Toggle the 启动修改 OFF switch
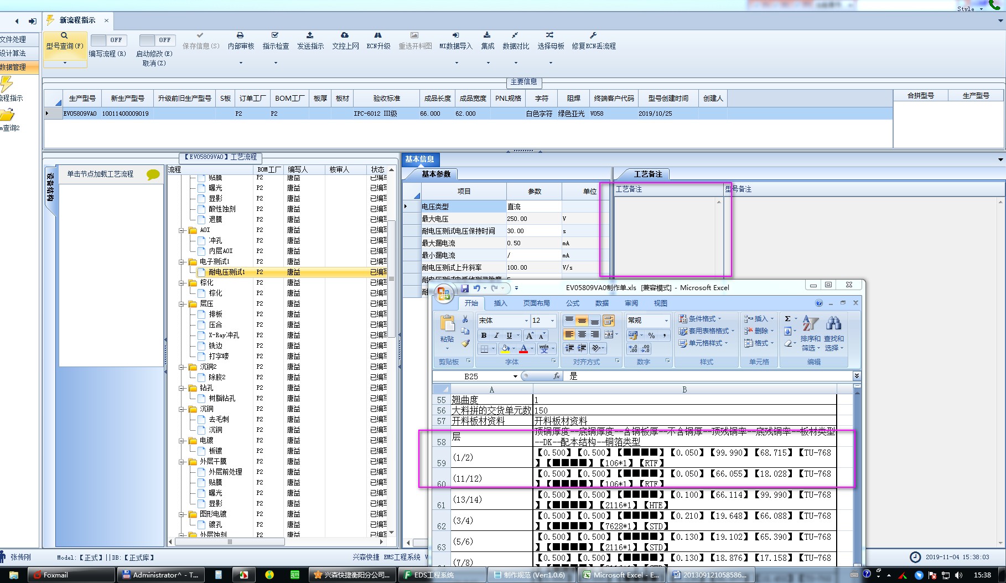This screenshot has height=583, width=1006. point(157,40)
